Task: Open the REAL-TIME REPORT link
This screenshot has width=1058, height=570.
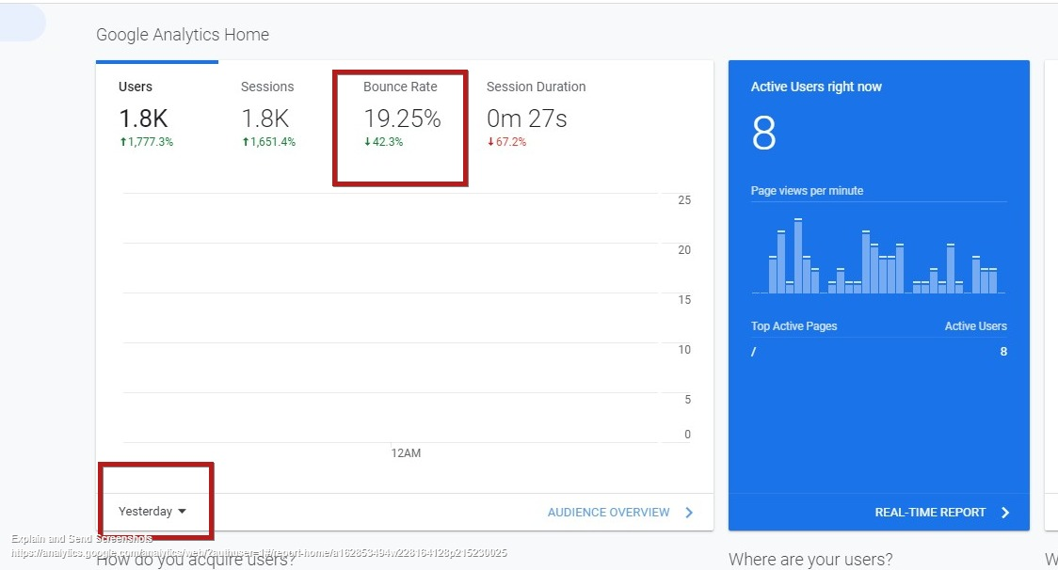Action: pos(930,513)
